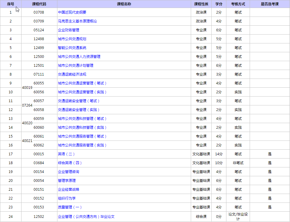Open the 城市公共交通计划管理 link
Viewport: 290px width, 222px height.
tap(76, 66)
